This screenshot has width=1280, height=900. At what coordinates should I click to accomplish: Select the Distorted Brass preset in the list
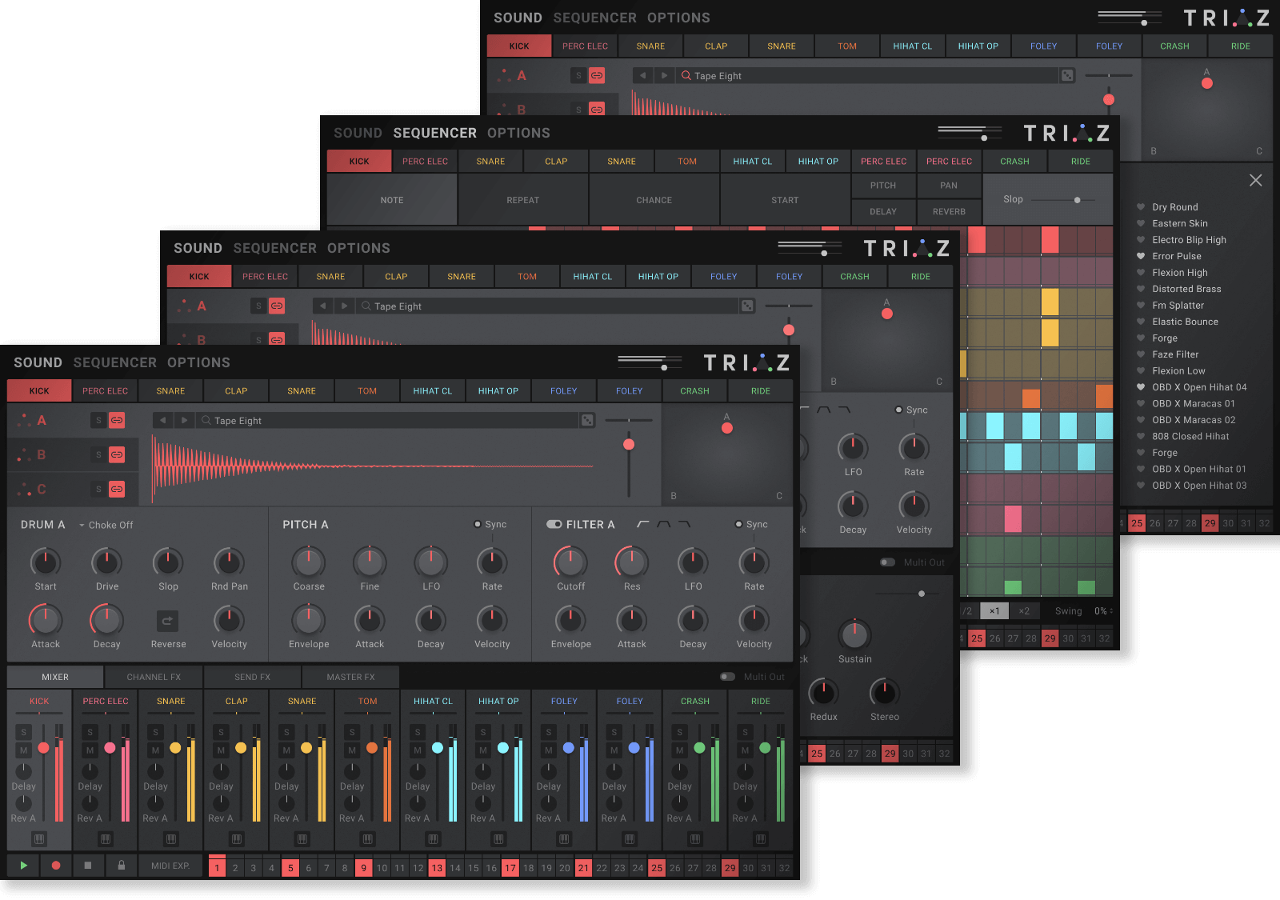pyautogui.click(x=1186, y=289)
